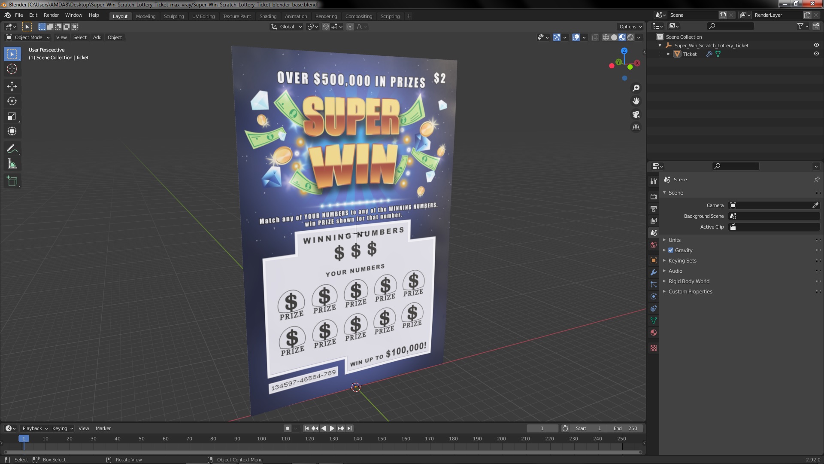Screen dimensions: 824x464
Task: Select the Scale tool
Action: [x=12, y=116]
